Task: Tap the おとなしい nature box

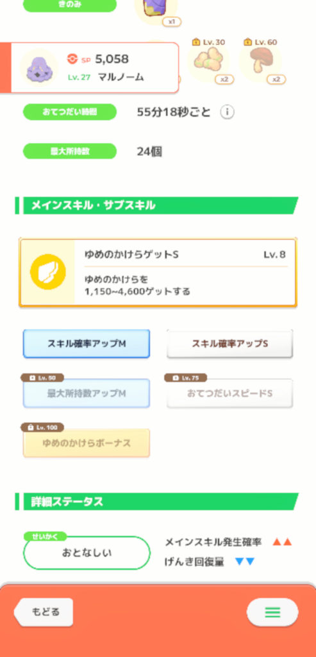Action: point(87,552)
